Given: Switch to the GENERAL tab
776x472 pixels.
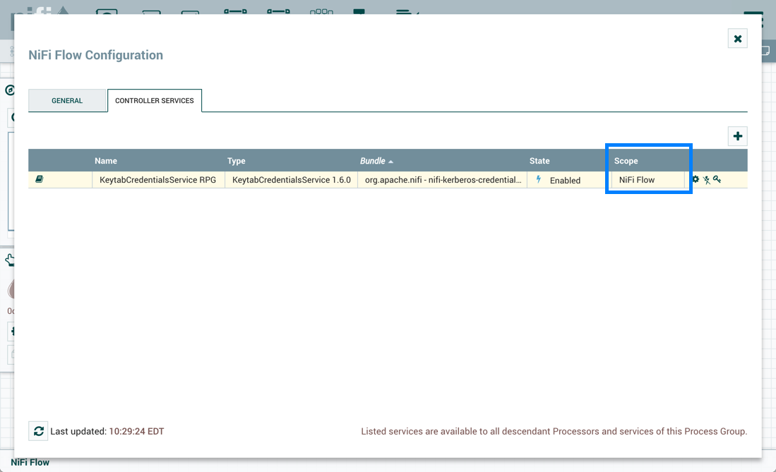Looking at the screenshot, I should pyautogui.click(x=67, y=100).
